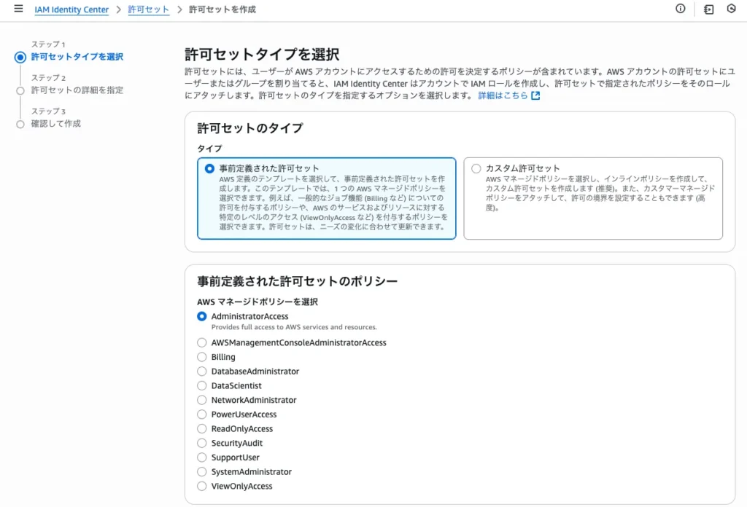Select the カスタム許可セット radio option
The width and height of the screenshot is (747, 507).
pos(476,168)
